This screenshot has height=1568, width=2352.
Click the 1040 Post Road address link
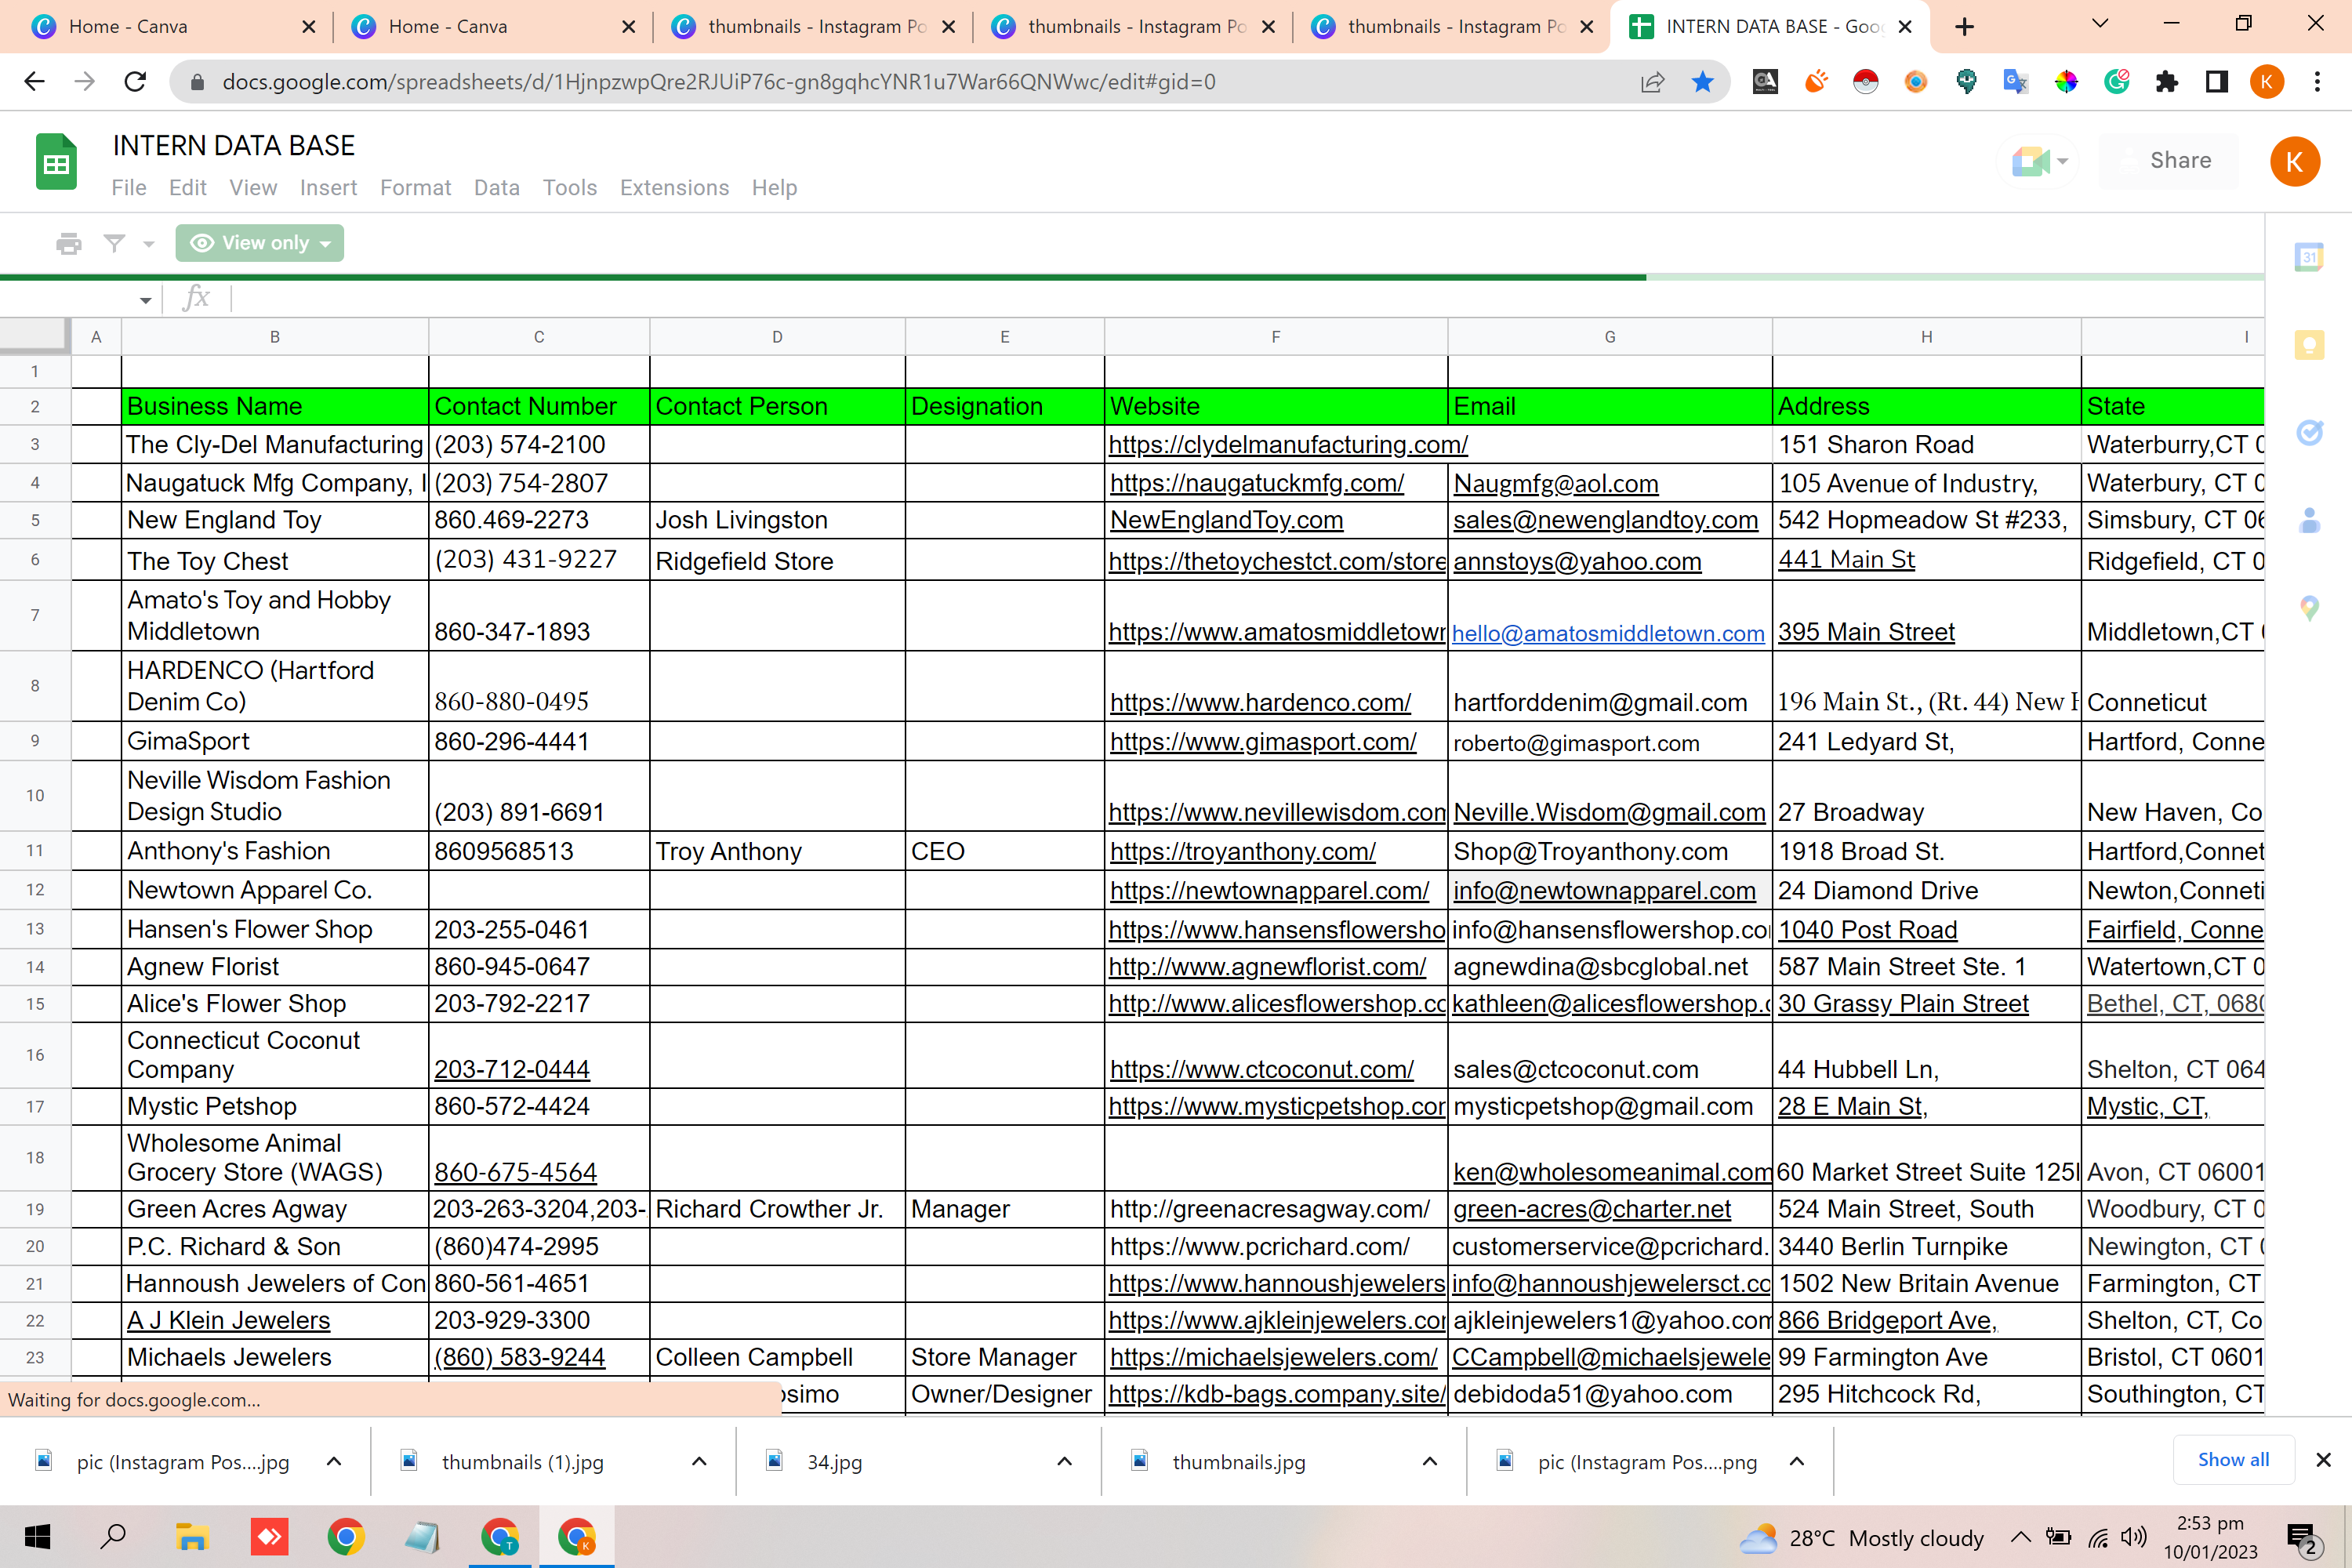tap(1867, 929)
